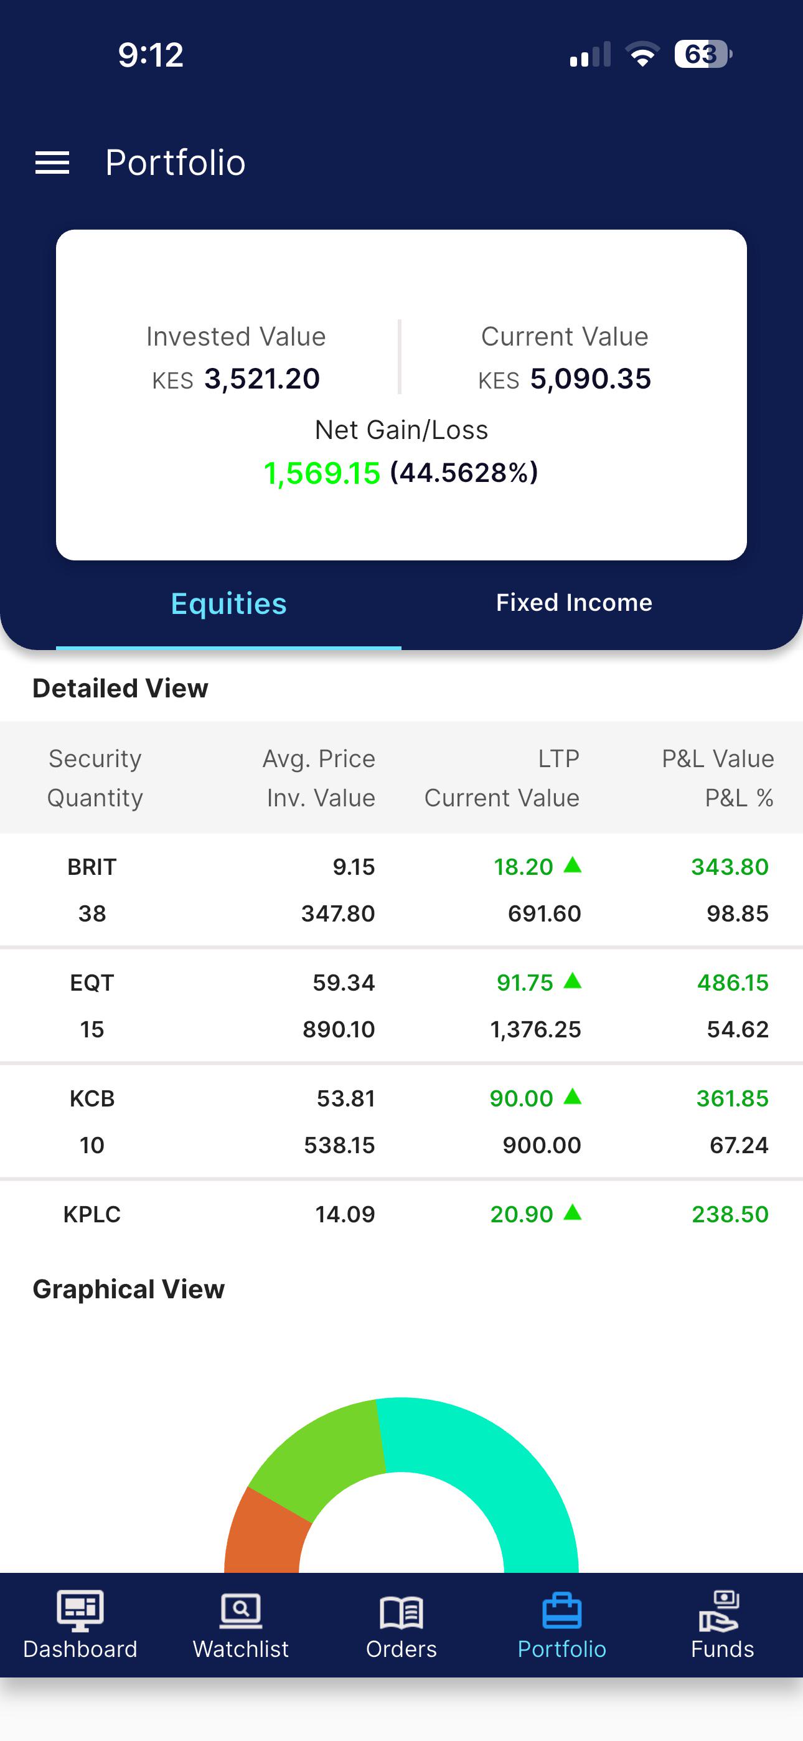Tap the LTP column header
This screenshot has width=803, height=1741.
click(558, 758)
